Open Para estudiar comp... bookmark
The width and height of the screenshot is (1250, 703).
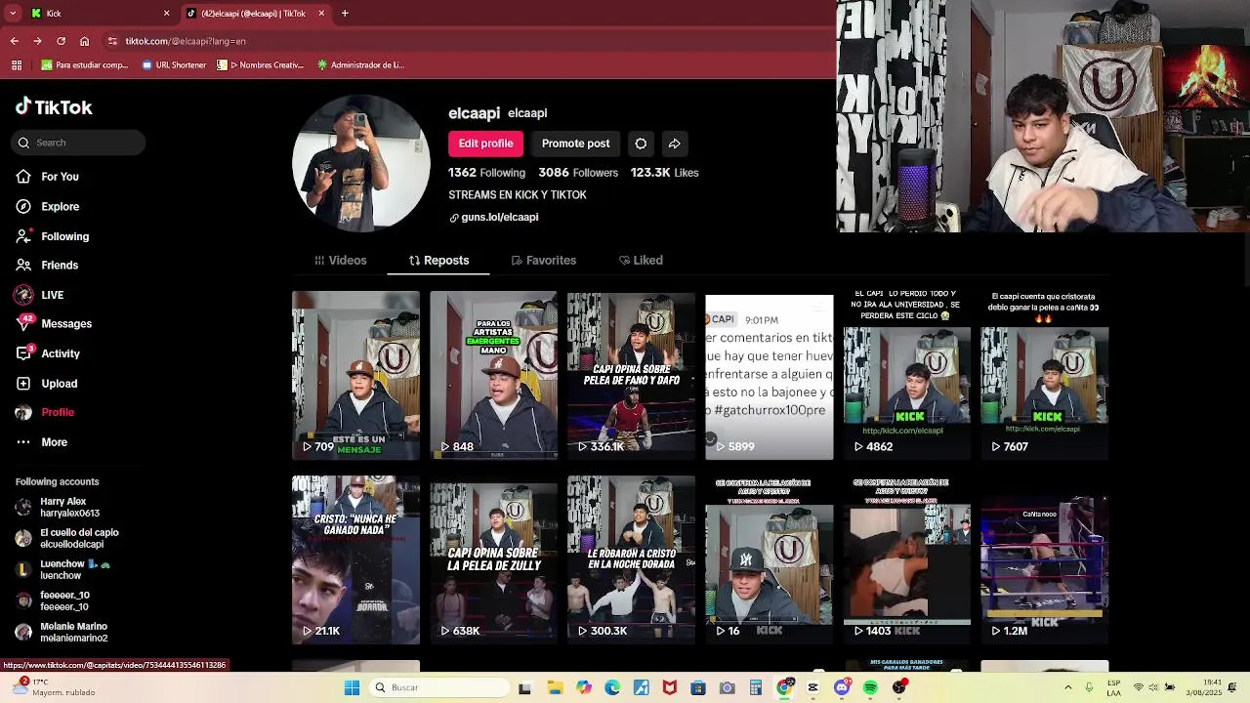pyautogui.click(x=85, y=65)
